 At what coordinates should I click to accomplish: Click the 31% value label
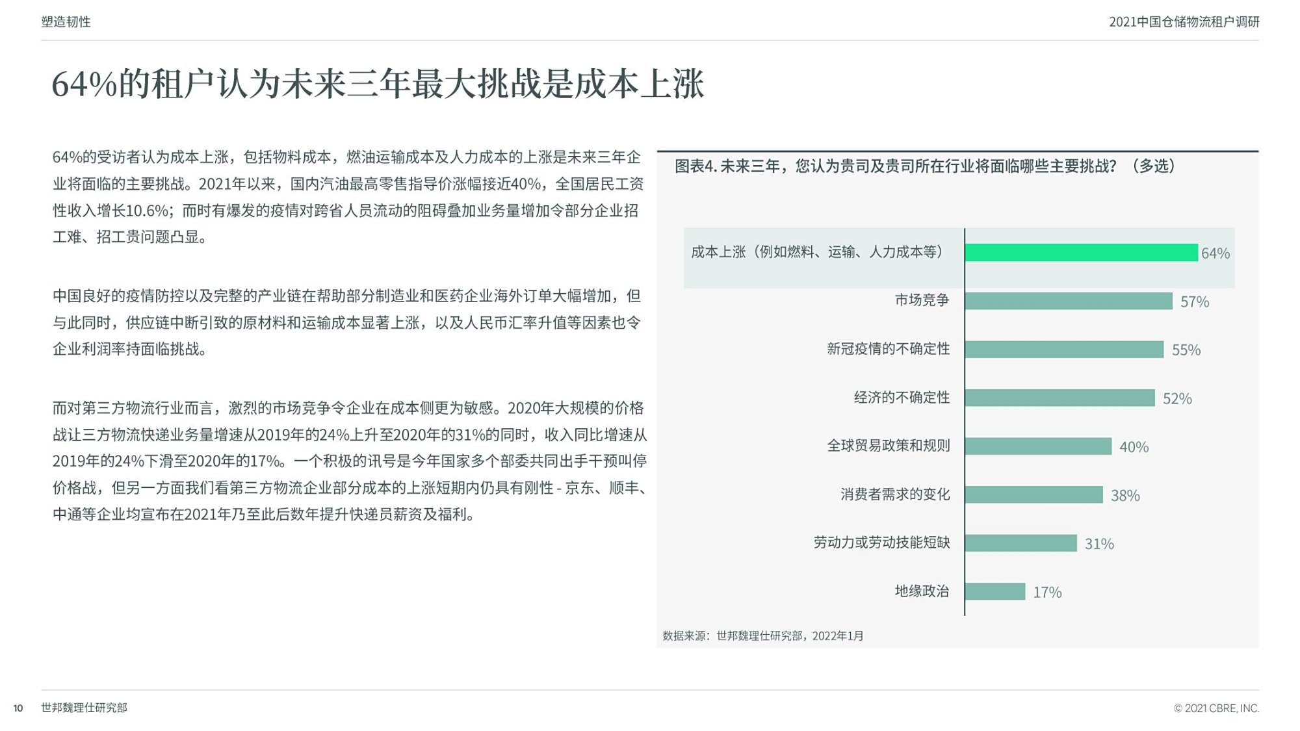point(1099,544)
